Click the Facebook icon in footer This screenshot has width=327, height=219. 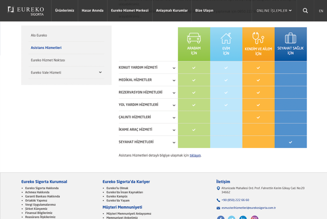click(x=221, y=217)
